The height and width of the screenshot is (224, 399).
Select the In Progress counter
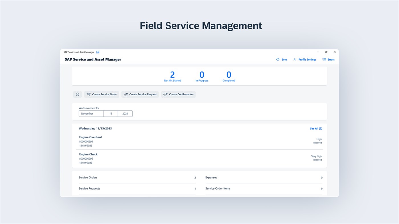click(x=202, y=76)
